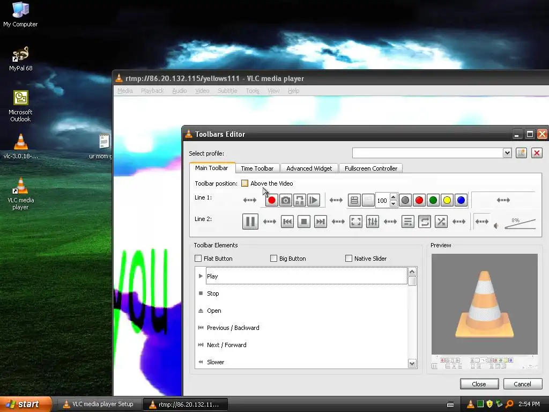The height and width of the screenshot is (412, 549).
Task: Switch to VLC media player Setup taskbar item
Action: point(99,404)
